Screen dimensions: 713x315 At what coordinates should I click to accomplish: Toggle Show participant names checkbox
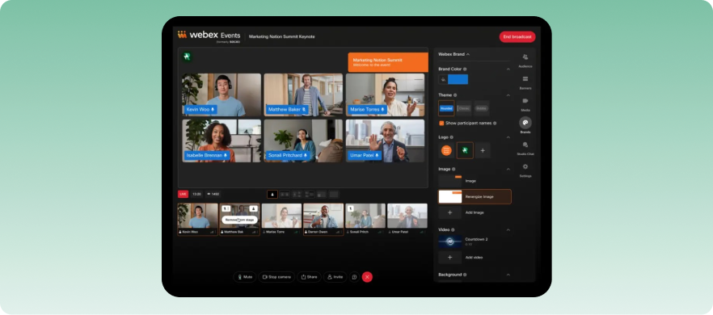point(441,124)
